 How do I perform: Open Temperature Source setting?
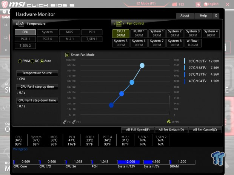pyautogui.click(x=37, y=73)
